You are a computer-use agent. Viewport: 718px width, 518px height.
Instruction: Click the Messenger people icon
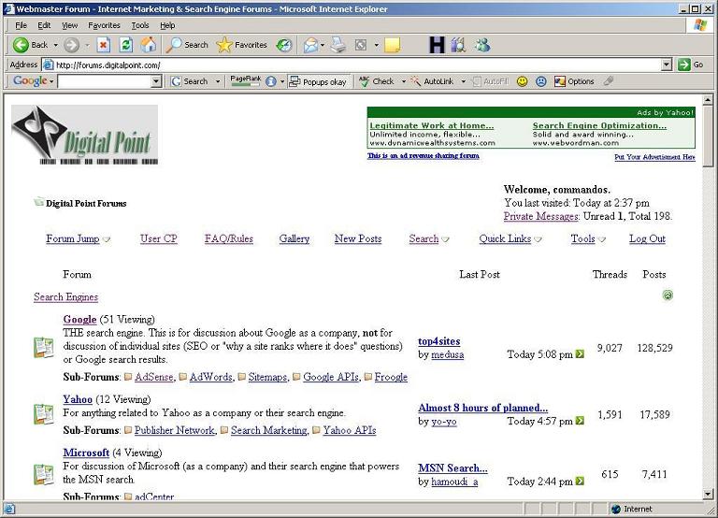point(482,45)
